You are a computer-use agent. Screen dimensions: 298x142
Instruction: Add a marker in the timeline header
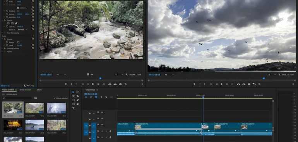pos(101,97)
